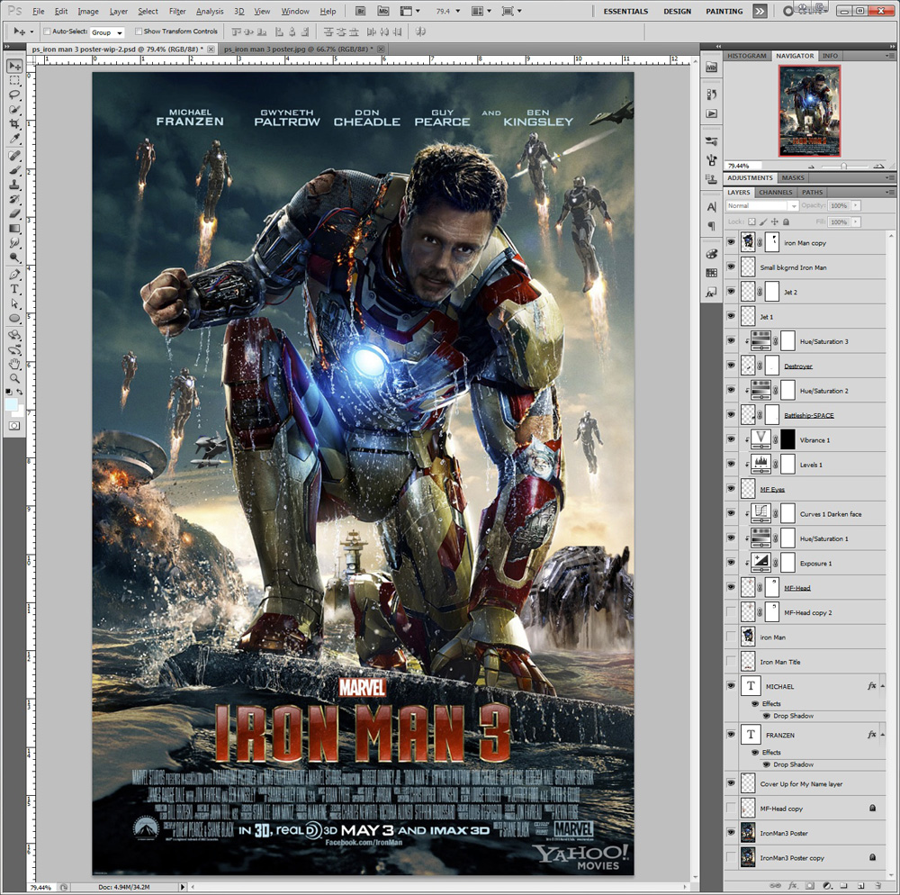Show the Iron Man Title layer
Image resolution: width=900 pixels, height=895 pixels.
pos(730,662)
